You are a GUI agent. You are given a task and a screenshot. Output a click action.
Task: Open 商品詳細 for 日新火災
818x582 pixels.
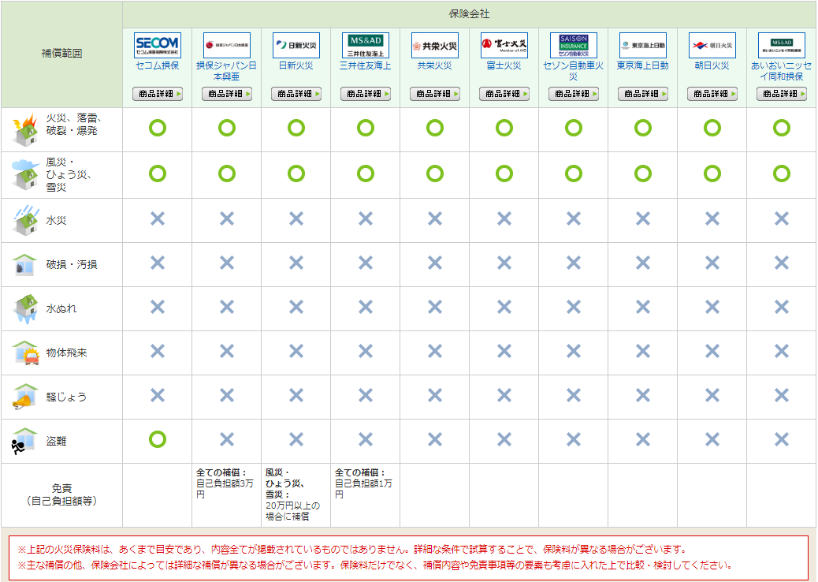coord(296,93)
